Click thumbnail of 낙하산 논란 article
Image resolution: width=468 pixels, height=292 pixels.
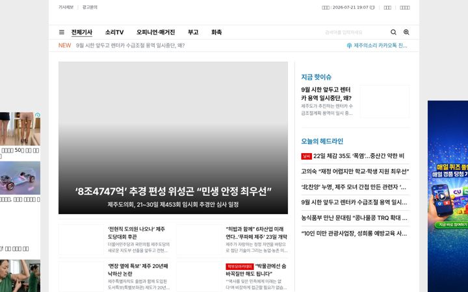click(81, 276)
